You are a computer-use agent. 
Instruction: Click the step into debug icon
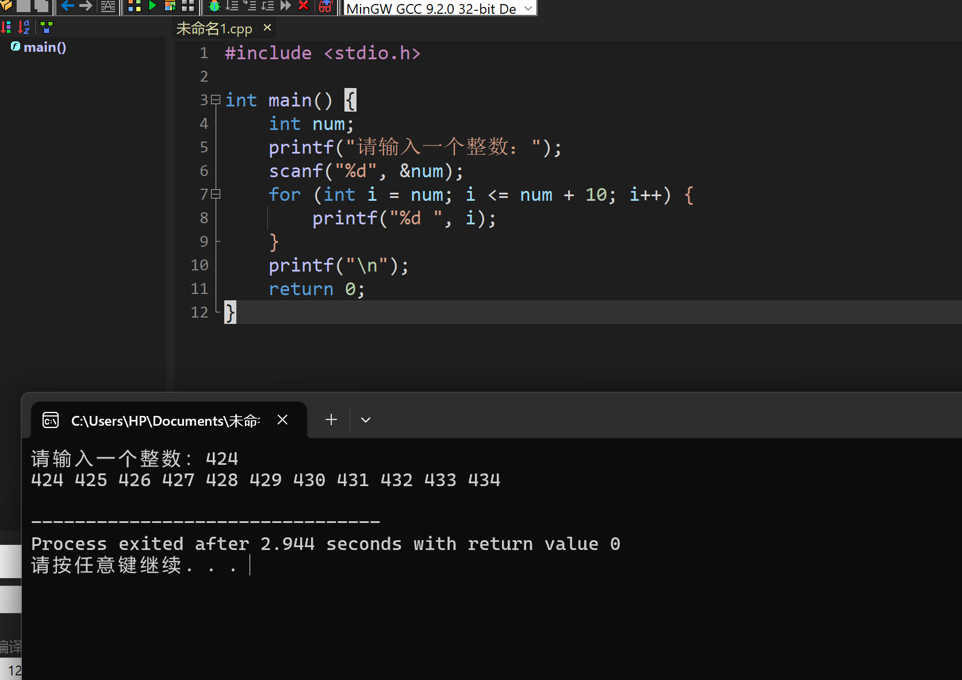coord(250,6)
